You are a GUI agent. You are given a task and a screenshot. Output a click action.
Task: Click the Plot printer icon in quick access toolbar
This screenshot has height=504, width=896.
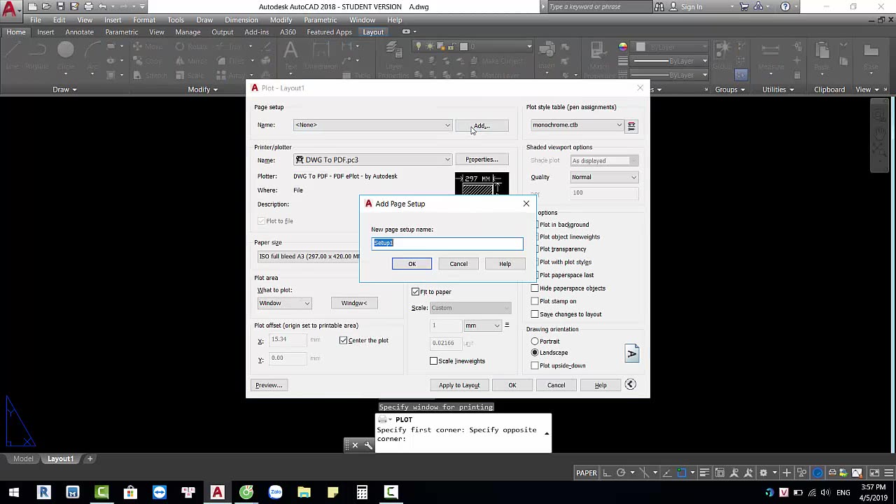[88, 6]
